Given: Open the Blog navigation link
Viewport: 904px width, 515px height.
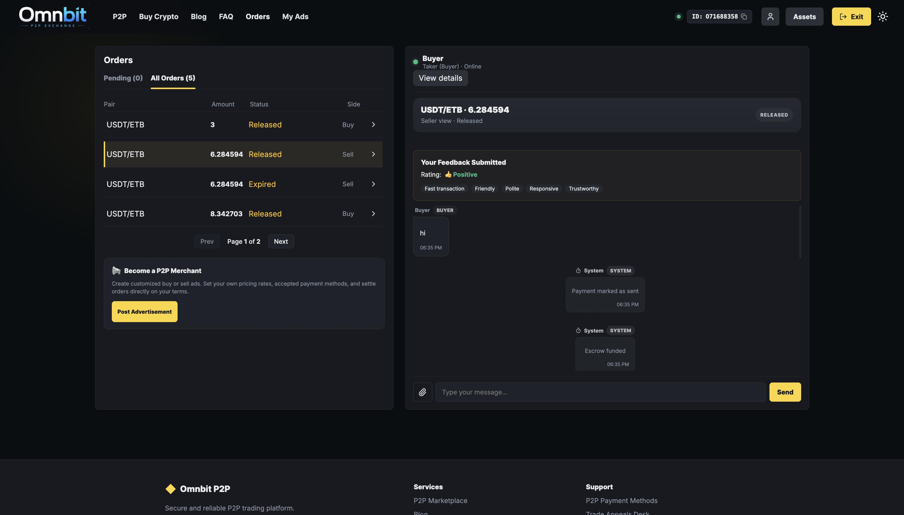Looking at the screenshot, I should click(199, 17).
